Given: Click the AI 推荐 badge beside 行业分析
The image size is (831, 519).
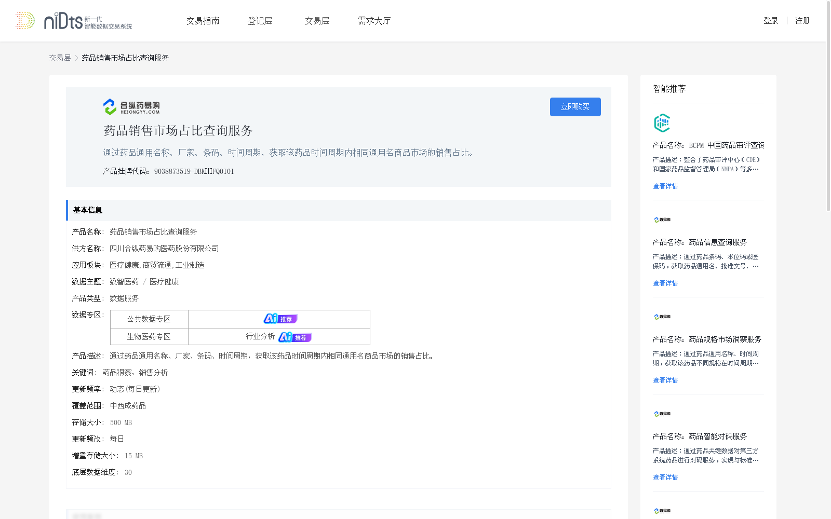Looking at the screenshot, I should (x=295, y=337).
